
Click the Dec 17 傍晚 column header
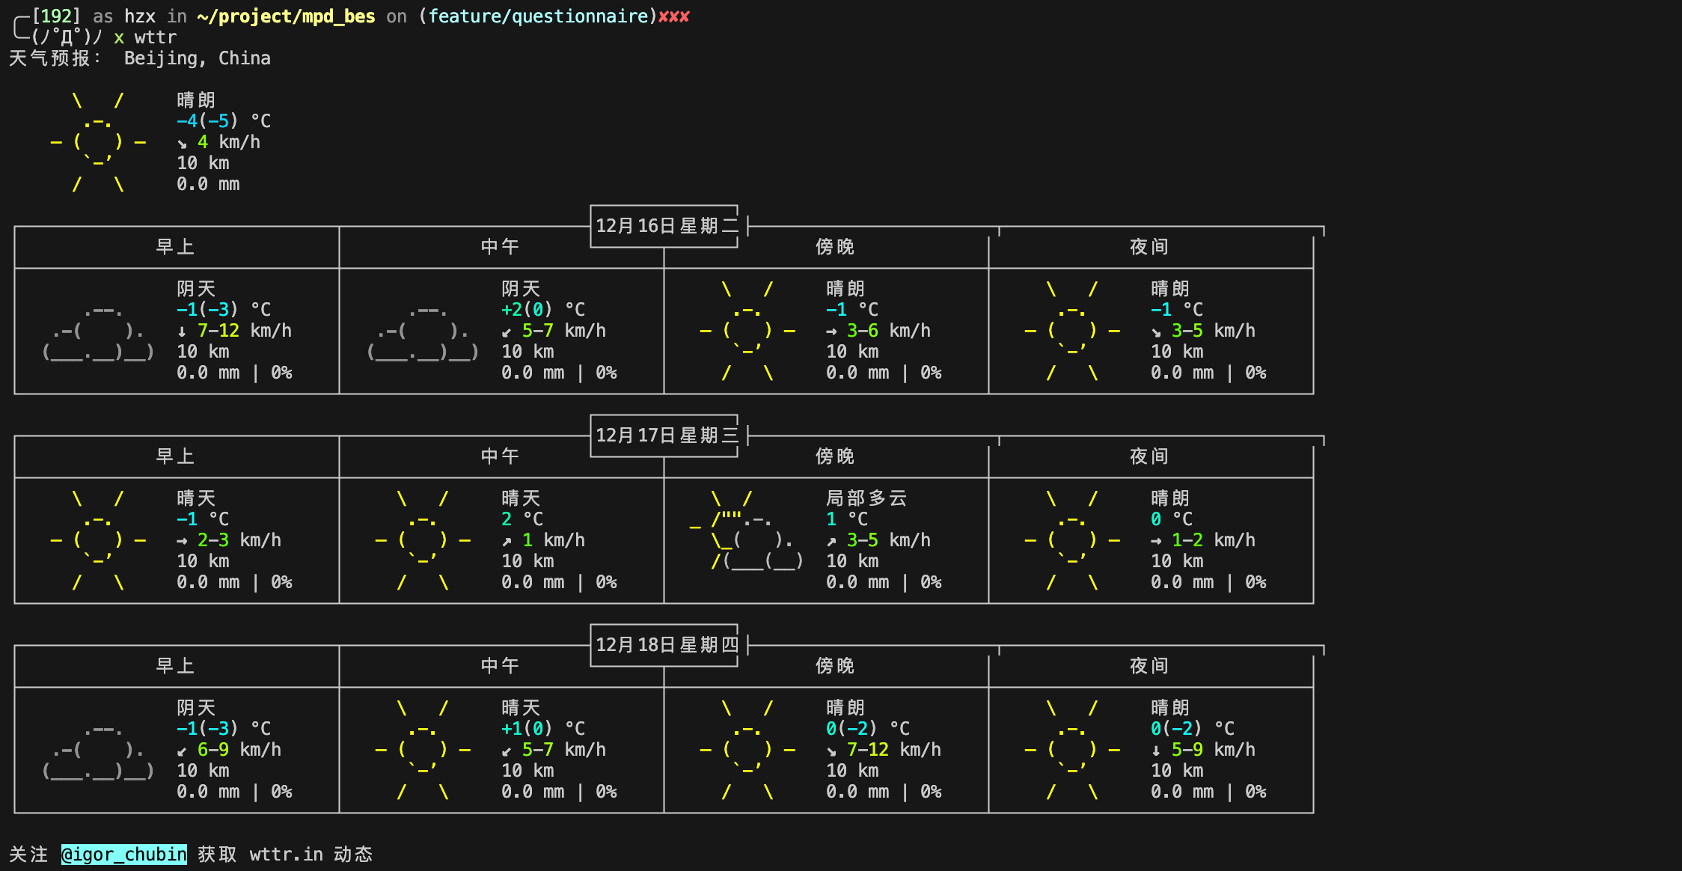[x=834, y=456]
